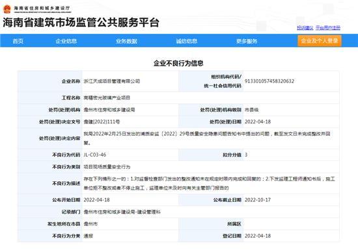Click location value 儋州市
Image resolution: width=358 pixels, height=250 pixels.
[x=90, y=224]
